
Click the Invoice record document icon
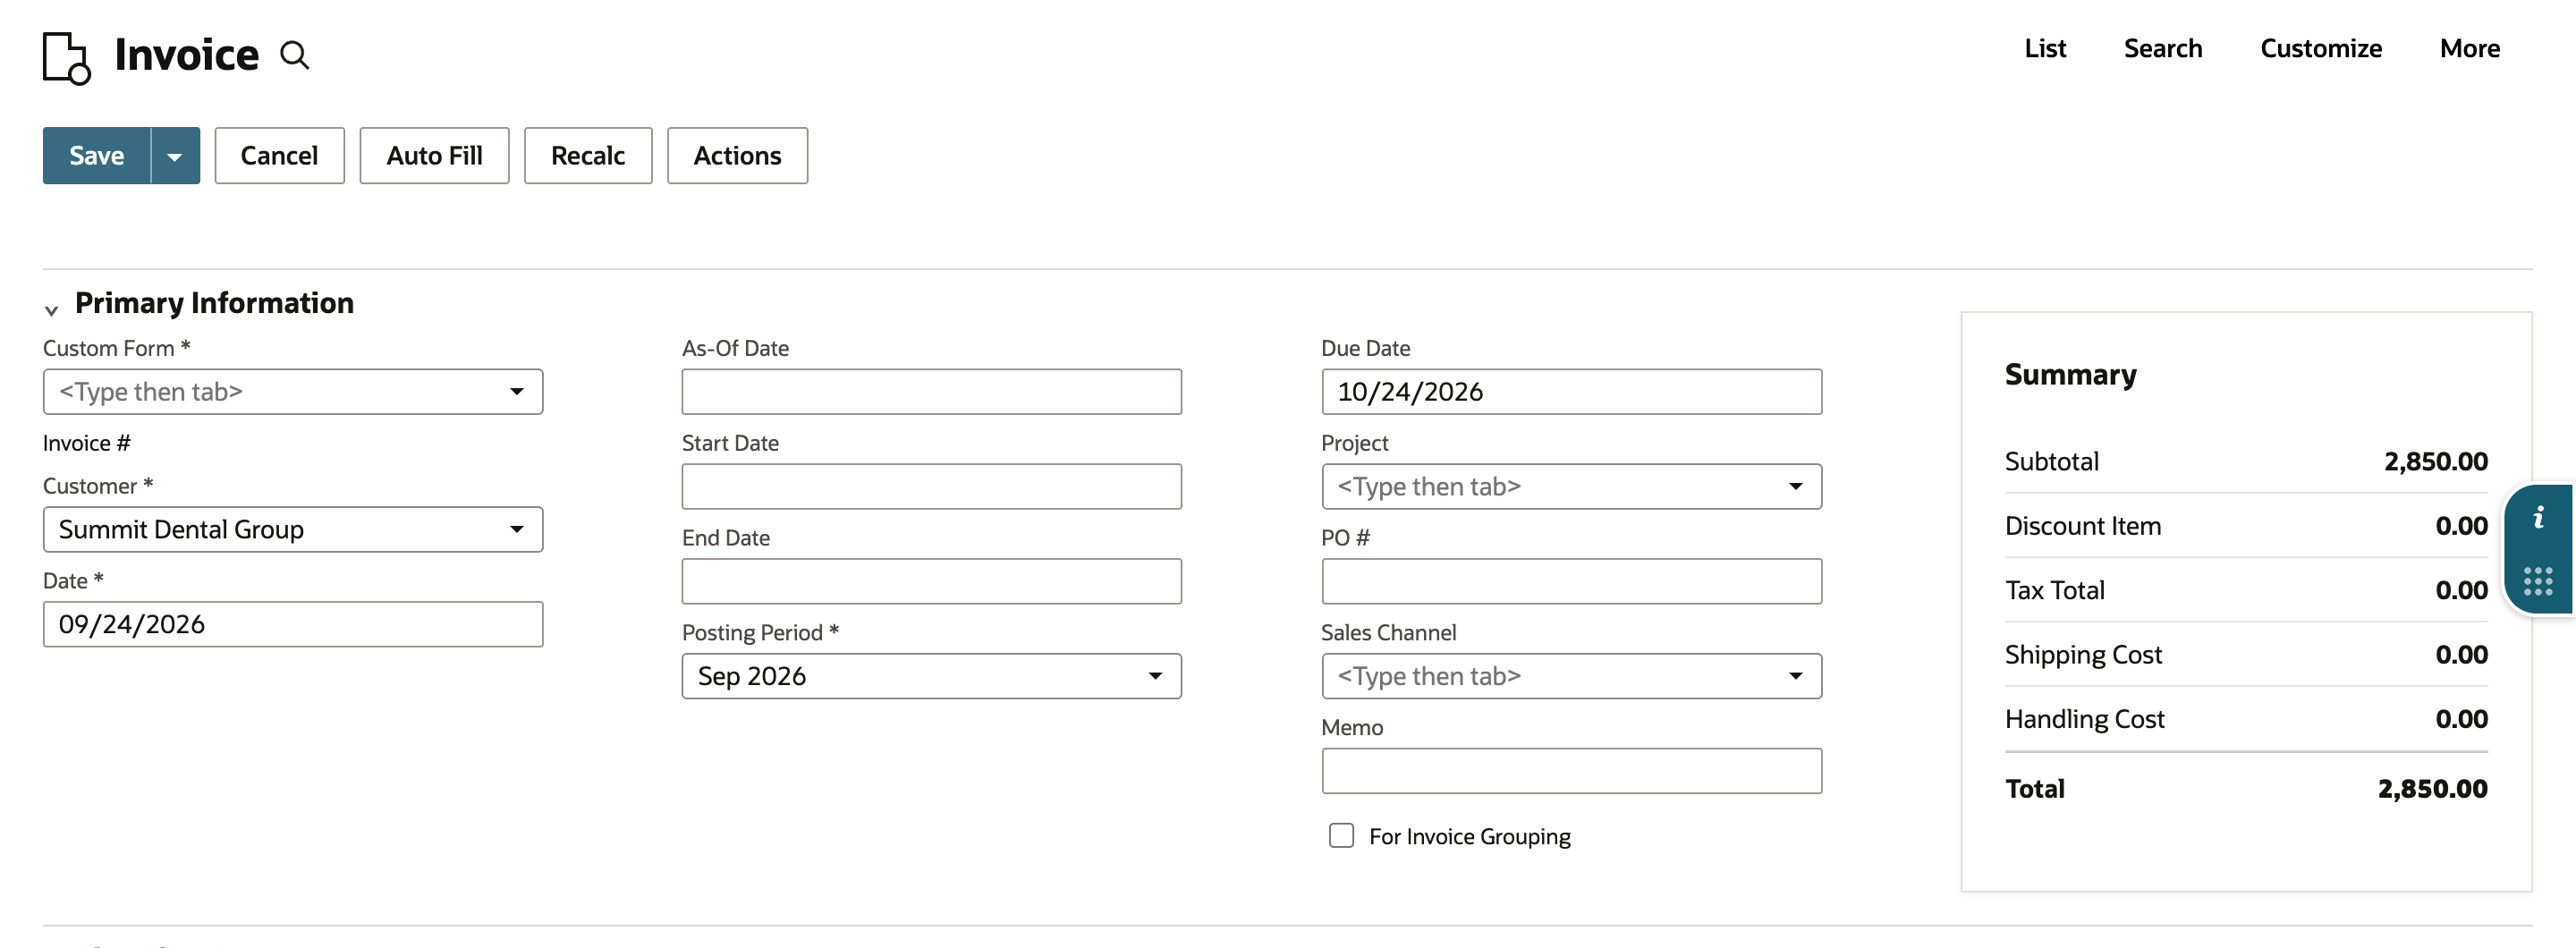(x=67, y=58)
